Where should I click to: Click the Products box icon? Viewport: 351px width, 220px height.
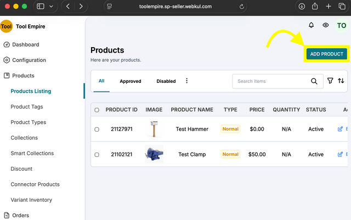(7, 76)
